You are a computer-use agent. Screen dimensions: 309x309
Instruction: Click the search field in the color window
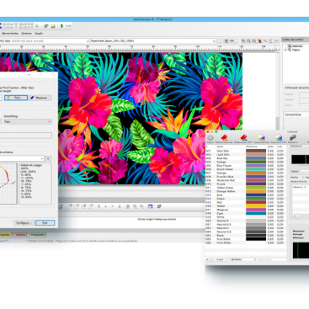tap(265, 259)
